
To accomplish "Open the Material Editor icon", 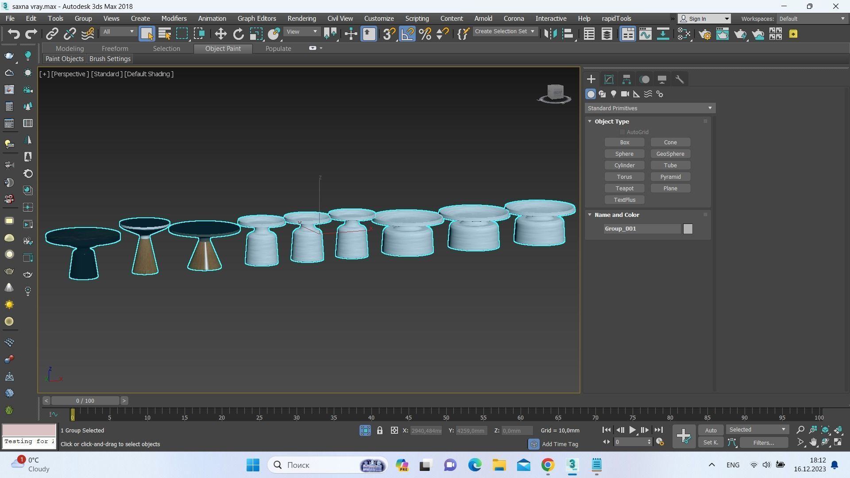I will (684, 34).
